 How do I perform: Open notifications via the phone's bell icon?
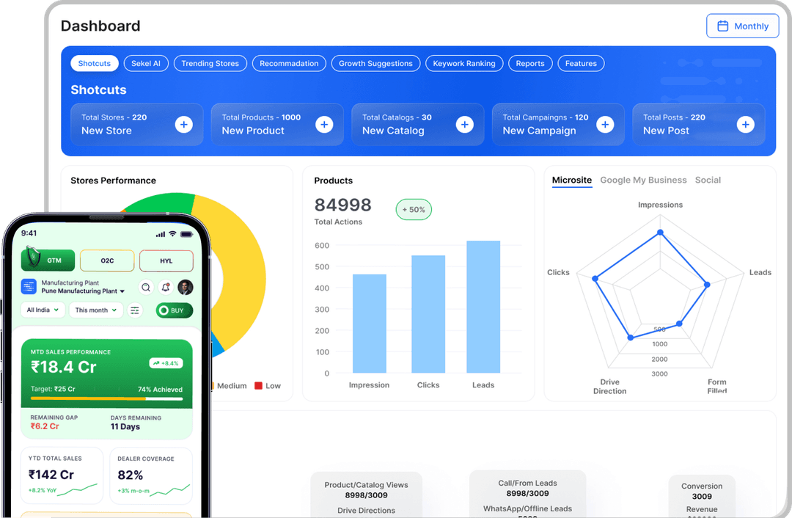pos(166,288)
